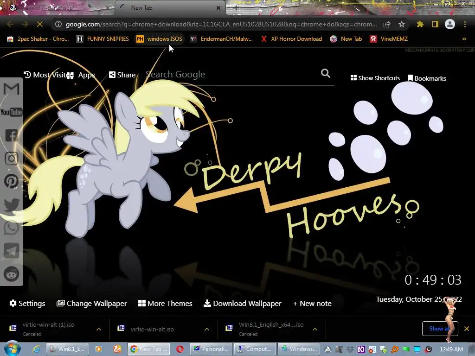Click the magnifier search icon
The width and height of the screenshot is (475, 356).
tap(325, 73)
